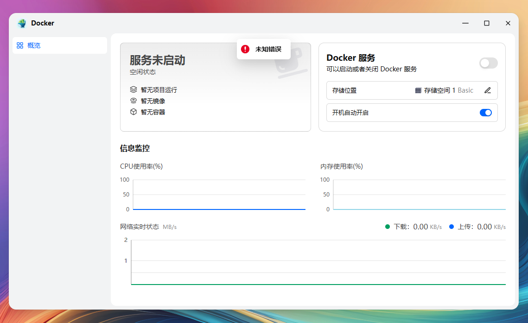Viewport: 528px width, 323px height.
Task: Click the 未知错误 notification text
Action: tap(268, 49)
